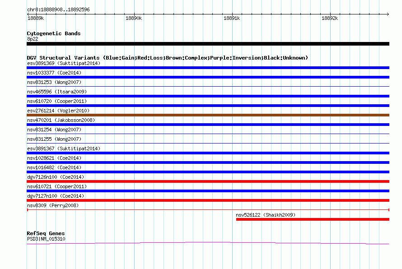
Task: Click the Cytogenetic Bands track title
Action: tap(54, 33)
